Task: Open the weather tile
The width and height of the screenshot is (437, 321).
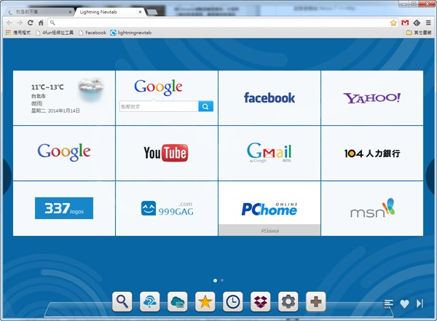Action: click(x=64, y=98)
